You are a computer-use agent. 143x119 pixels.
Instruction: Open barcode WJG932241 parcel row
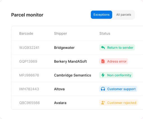point(77,47)
